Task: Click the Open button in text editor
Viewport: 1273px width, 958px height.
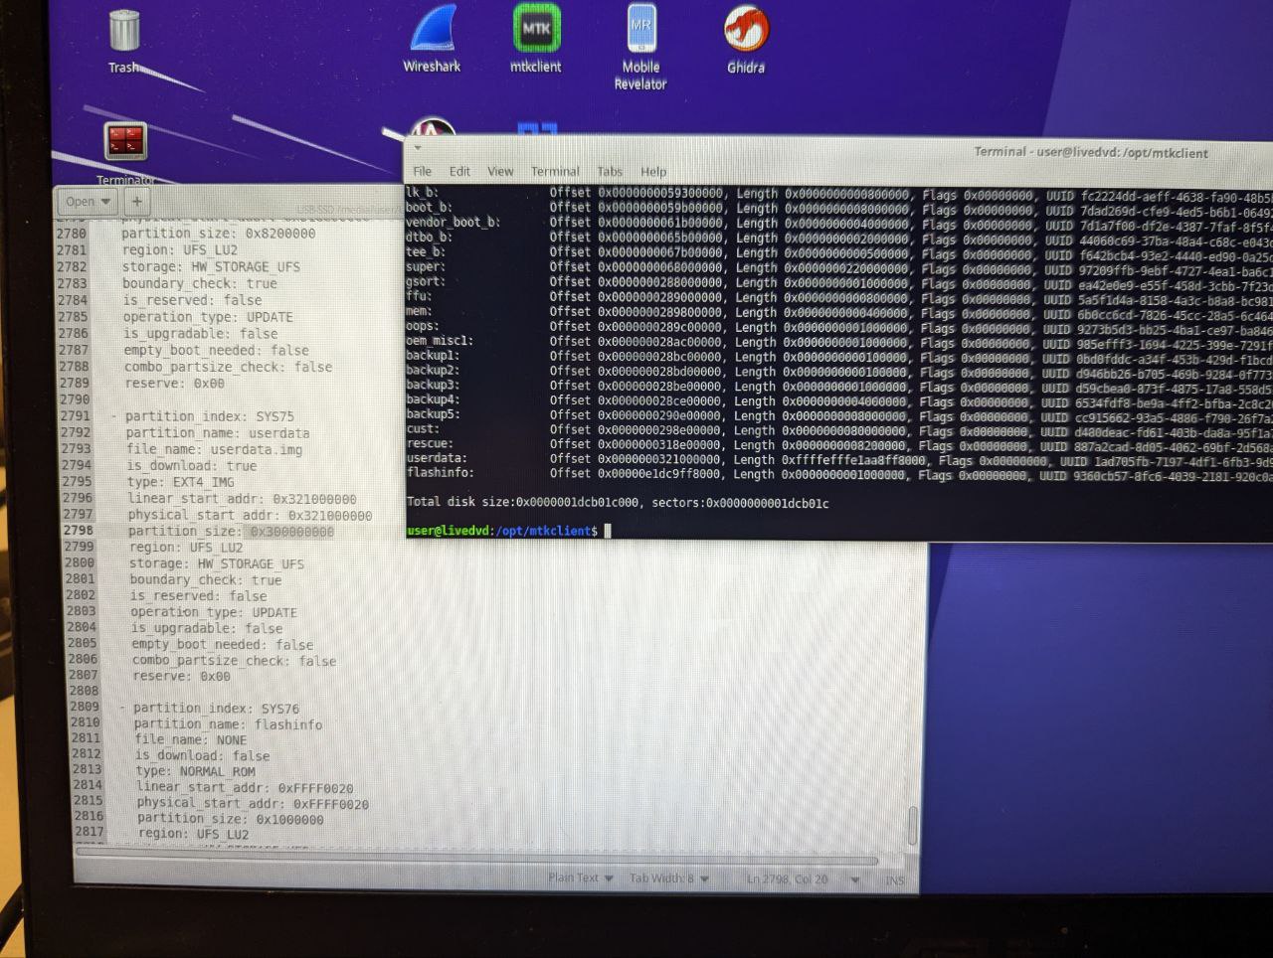Action: click(88, 201)
